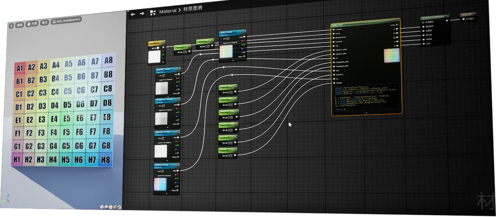This screenshot has width=496, height=217.
Task: Click Metallic_Max default value field
Action: [230, 92]
